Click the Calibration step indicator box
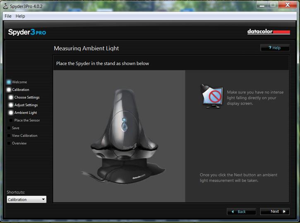Image resolution: width=300 pixels, height=223 pixels. coord(9,90)
